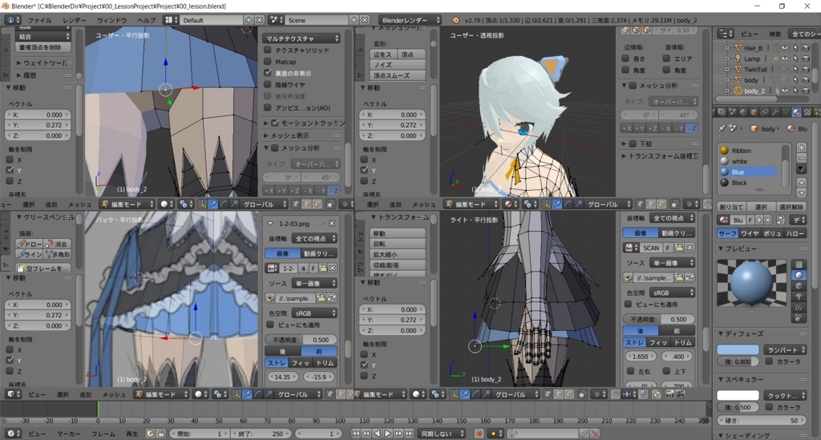Open the Blenderレンダー engine dropdown
This screenshot has width=821, height=440.
click(408, 20)
